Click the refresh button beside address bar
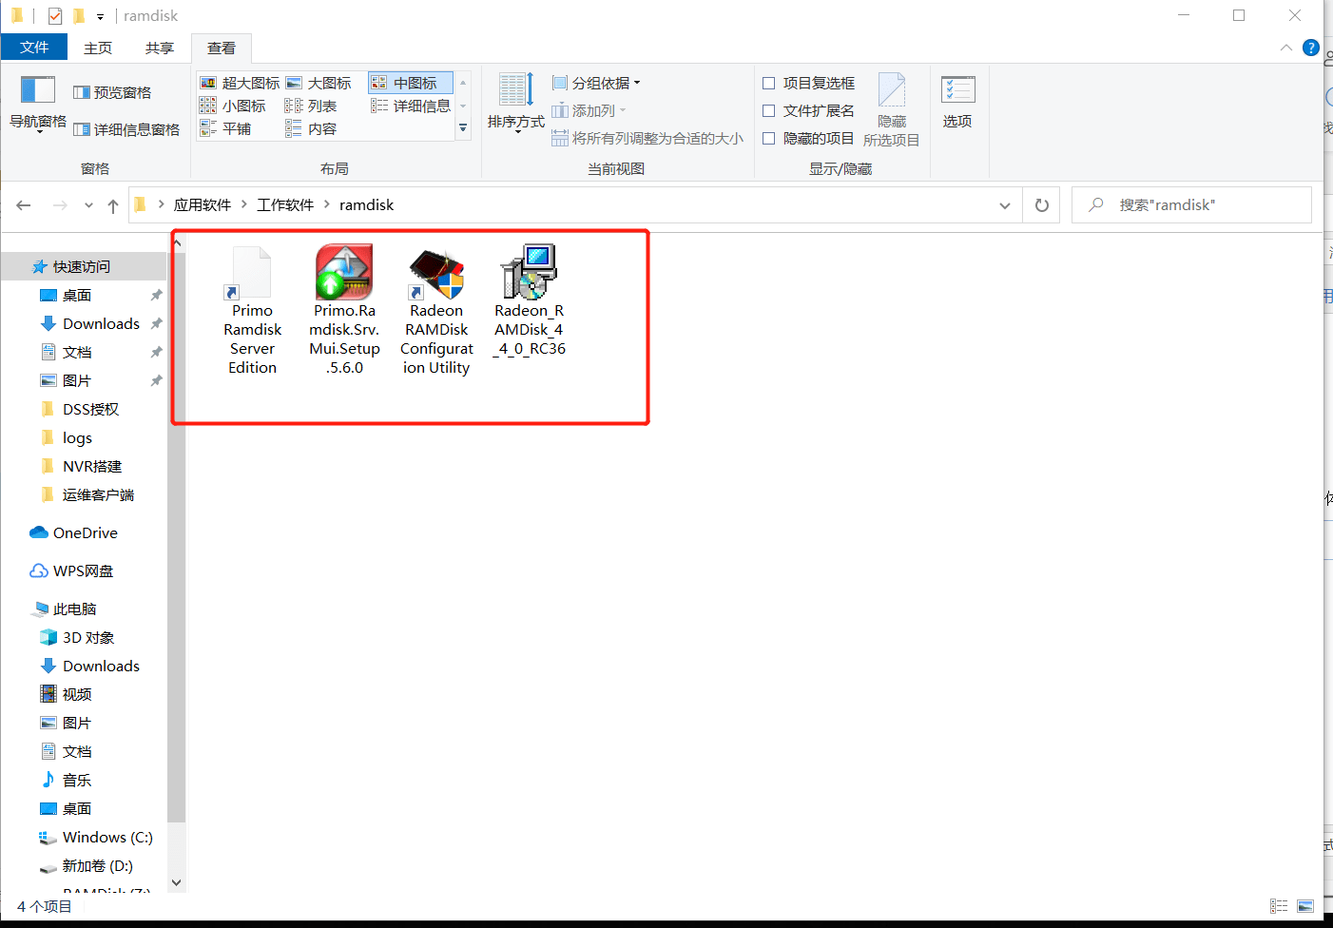This screenshot has height=928, width=1333. [x=1041, y=204]
